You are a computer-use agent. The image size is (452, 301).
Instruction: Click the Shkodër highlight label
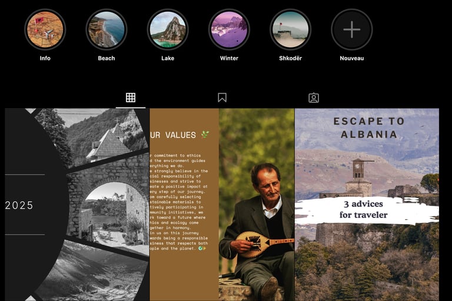(290, 58)
